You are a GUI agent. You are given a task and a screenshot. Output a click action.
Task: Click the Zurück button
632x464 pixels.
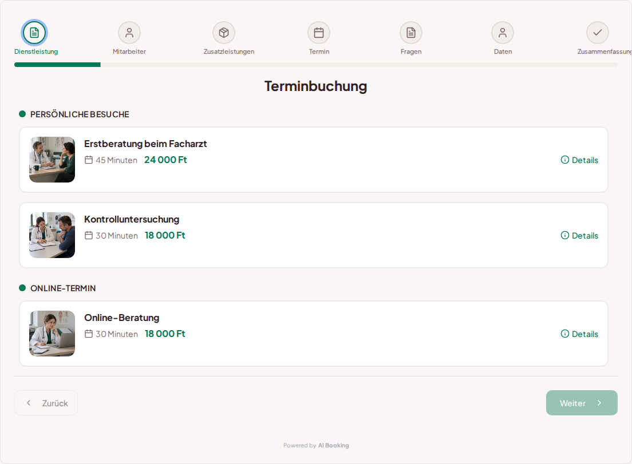(x=46, y=403)
